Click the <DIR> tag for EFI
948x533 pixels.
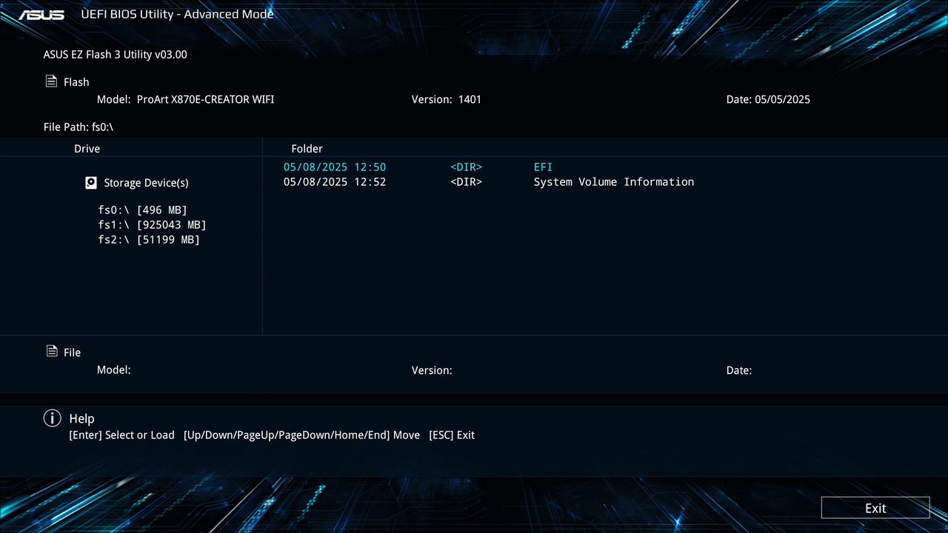point(466,167)
